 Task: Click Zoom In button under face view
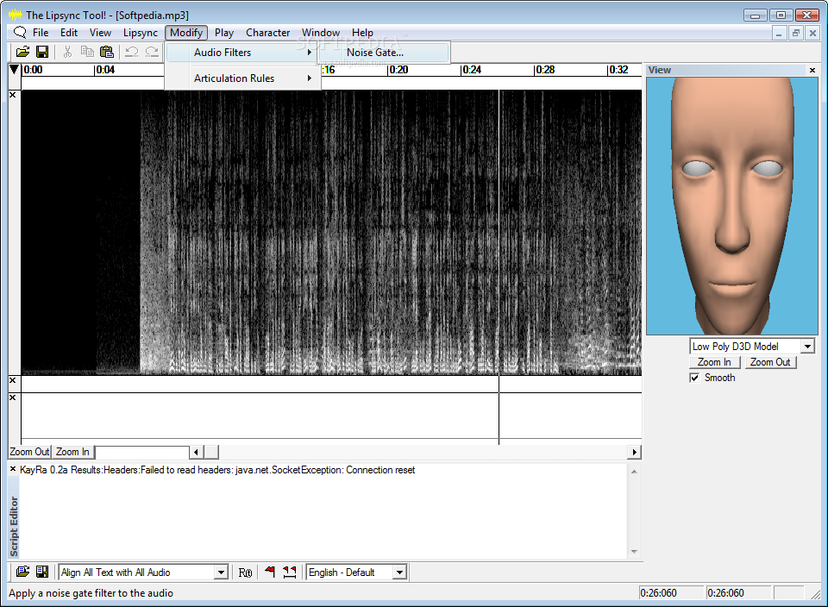coord(714,362)
